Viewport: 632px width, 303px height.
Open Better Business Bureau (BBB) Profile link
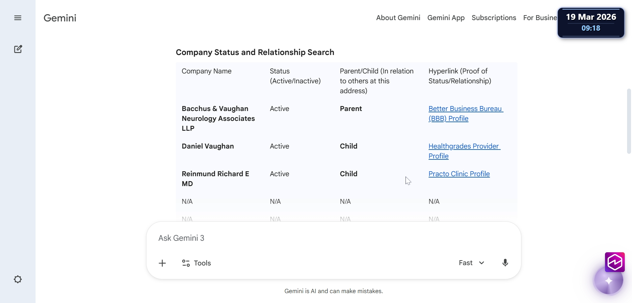465,109
